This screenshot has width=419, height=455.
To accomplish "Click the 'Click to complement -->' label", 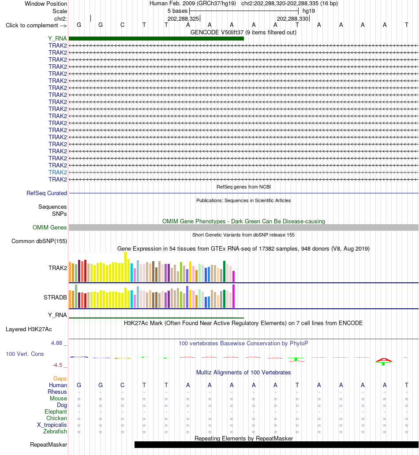I will [x=36, y=26].
